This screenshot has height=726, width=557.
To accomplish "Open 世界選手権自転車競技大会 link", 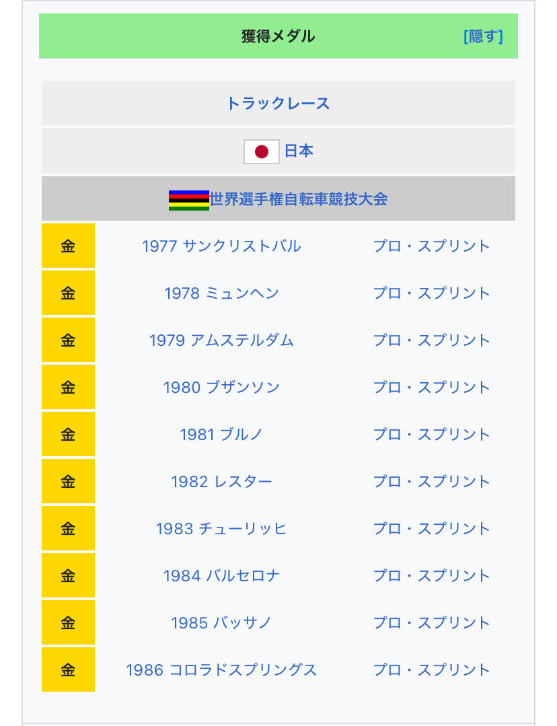I will 299,199.
